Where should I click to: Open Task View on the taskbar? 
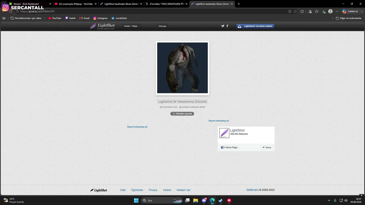(x=187, y=200)
